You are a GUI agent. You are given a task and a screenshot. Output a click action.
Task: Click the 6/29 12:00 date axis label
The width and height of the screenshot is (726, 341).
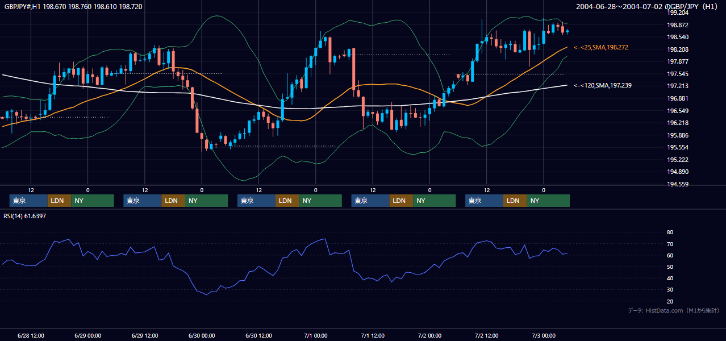tap(145, 335)
